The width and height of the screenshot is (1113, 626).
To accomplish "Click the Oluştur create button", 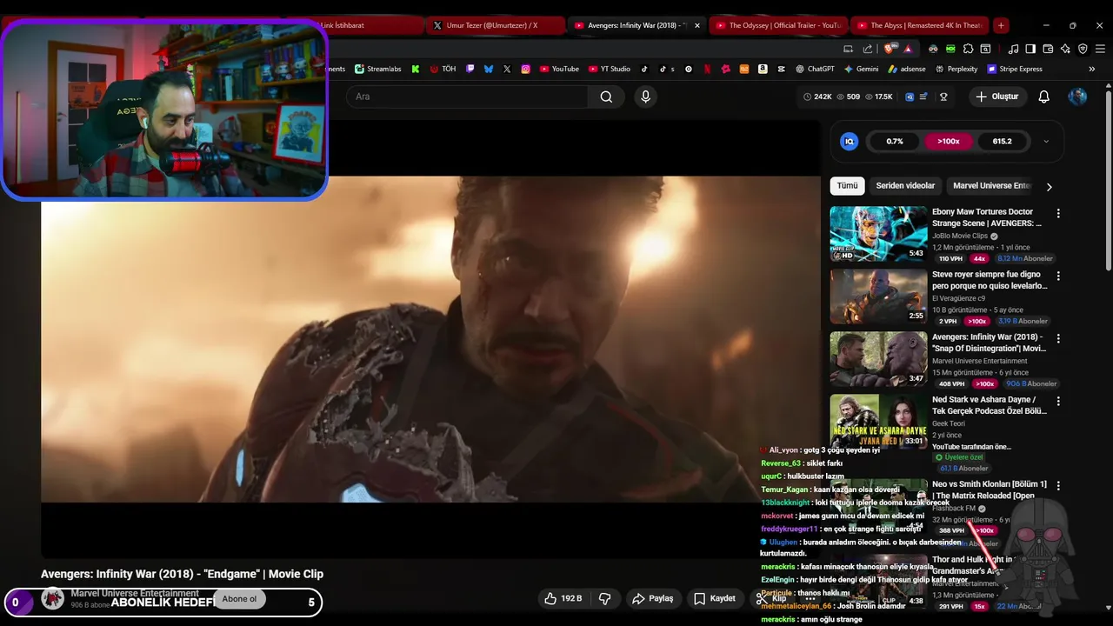I will click(x=996, y=97).
